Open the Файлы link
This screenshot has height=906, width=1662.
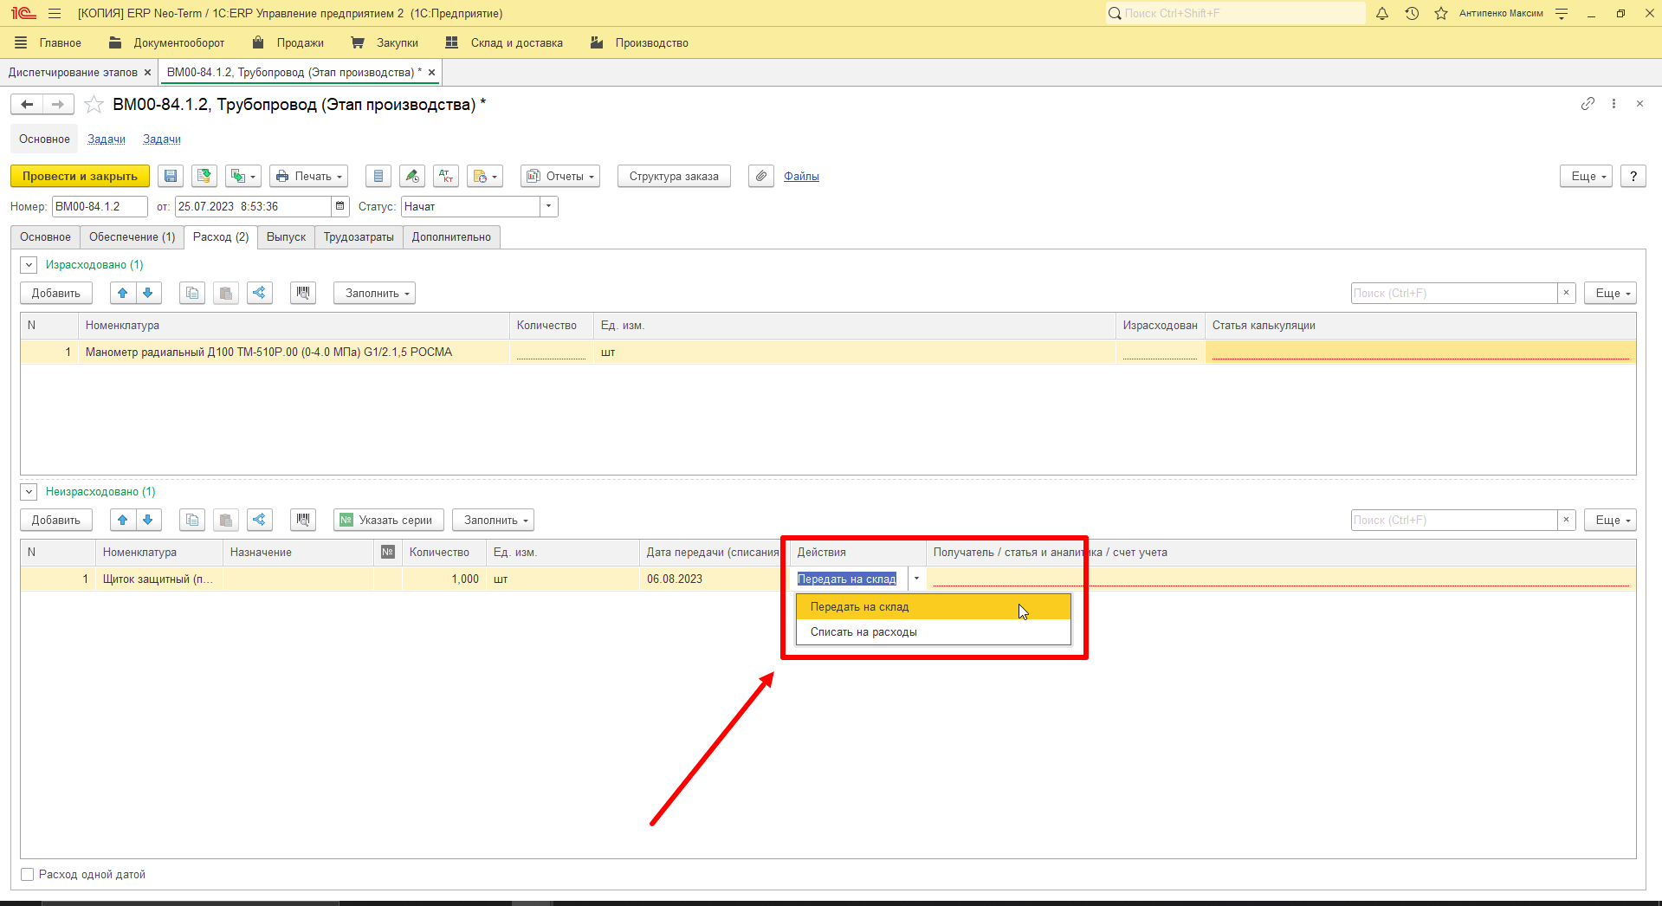[801, 177]
